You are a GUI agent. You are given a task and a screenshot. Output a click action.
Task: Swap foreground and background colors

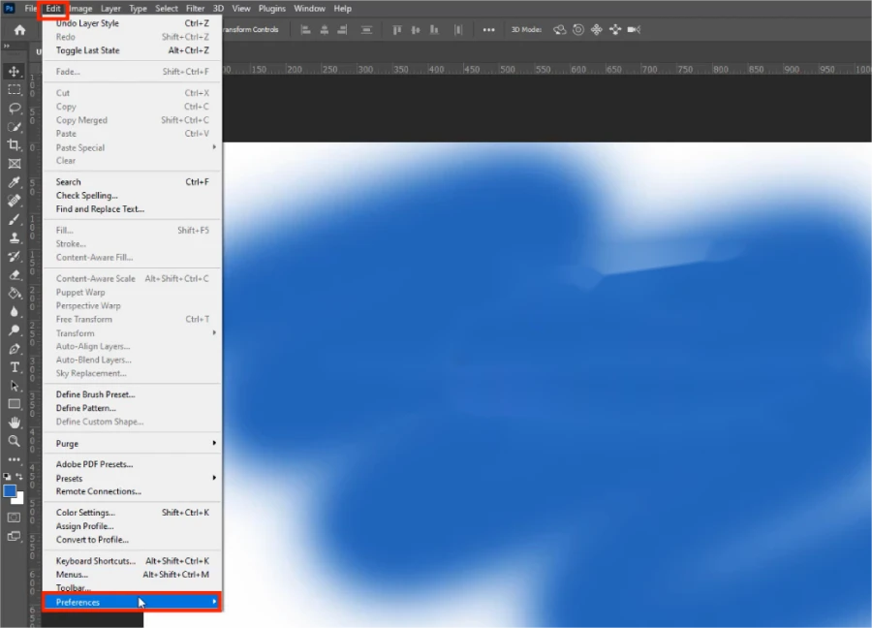(19, 477)
